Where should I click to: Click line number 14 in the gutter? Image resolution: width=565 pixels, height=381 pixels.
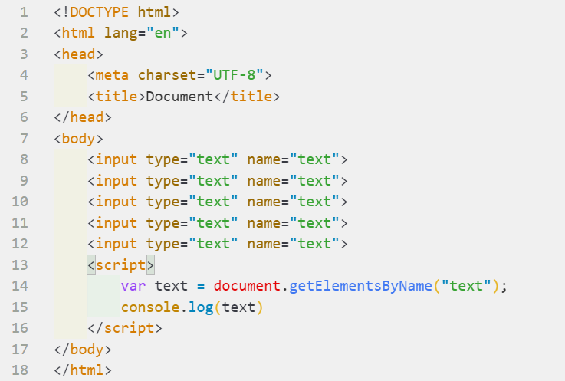point(20,286)
